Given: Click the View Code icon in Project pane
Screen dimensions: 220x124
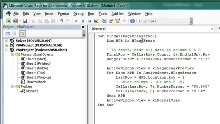Looking at the screenshot, I should click(x=8, y=34).
